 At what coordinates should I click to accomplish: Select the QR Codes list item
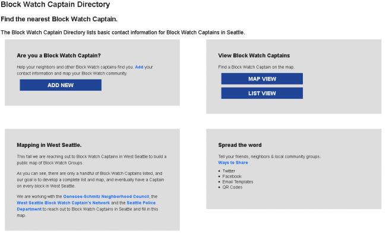(232, 187)
